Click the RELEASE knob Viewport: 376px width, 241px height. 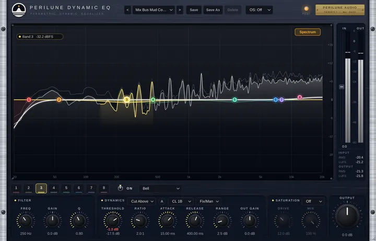[x=195, y=221]
